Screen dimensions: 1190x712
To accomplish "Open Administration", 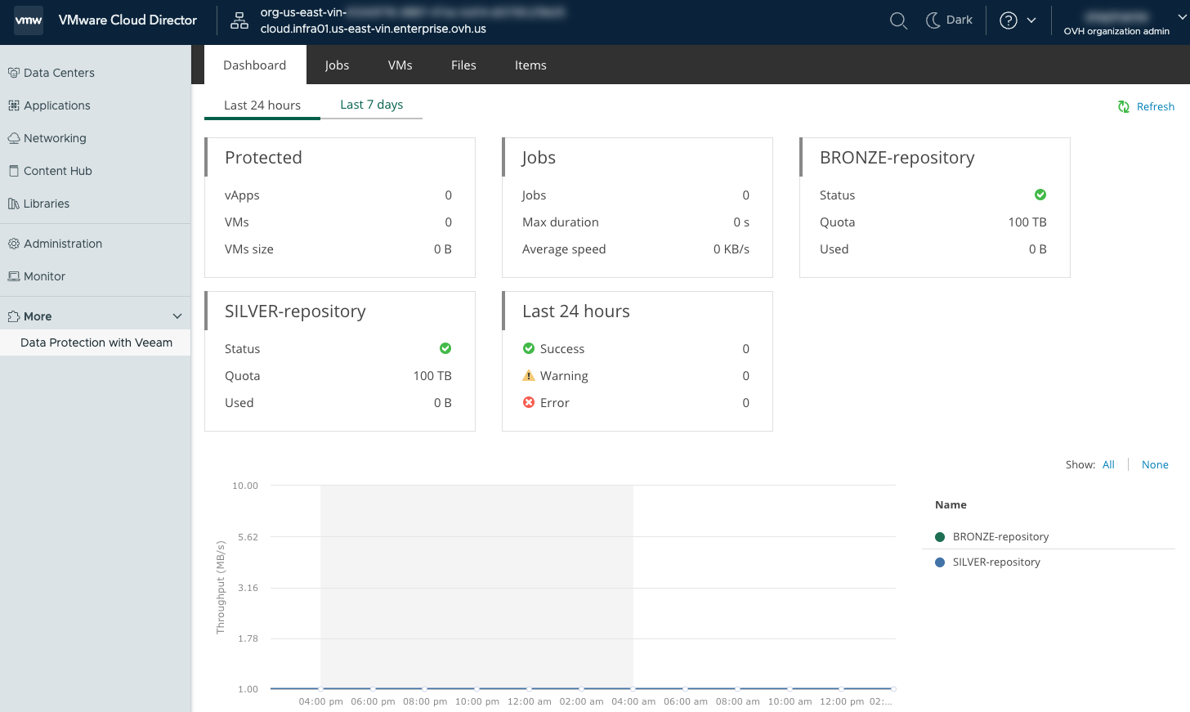I will (63, 244).
